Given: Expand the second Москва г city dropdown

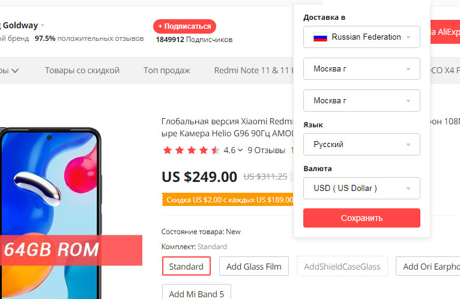Looking at the screenshot, I should (362, 100).
